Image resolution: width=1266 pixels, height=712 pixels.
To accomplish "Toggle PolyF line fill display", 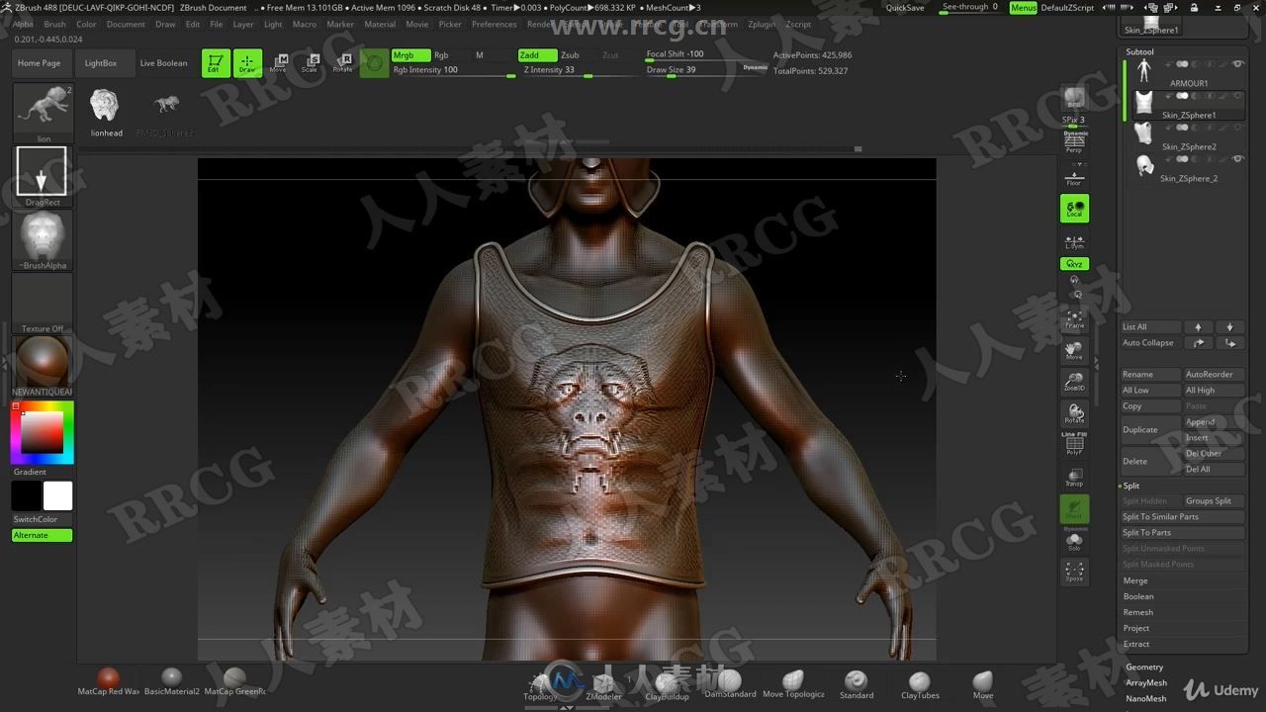I will pyautogui.click(x=1074, y=444).
